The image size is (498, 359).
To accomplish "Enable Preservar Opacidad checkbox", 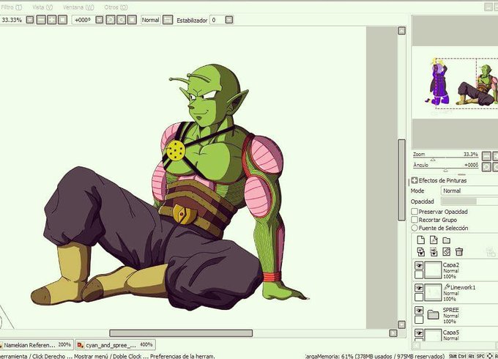I will [415, 211].
